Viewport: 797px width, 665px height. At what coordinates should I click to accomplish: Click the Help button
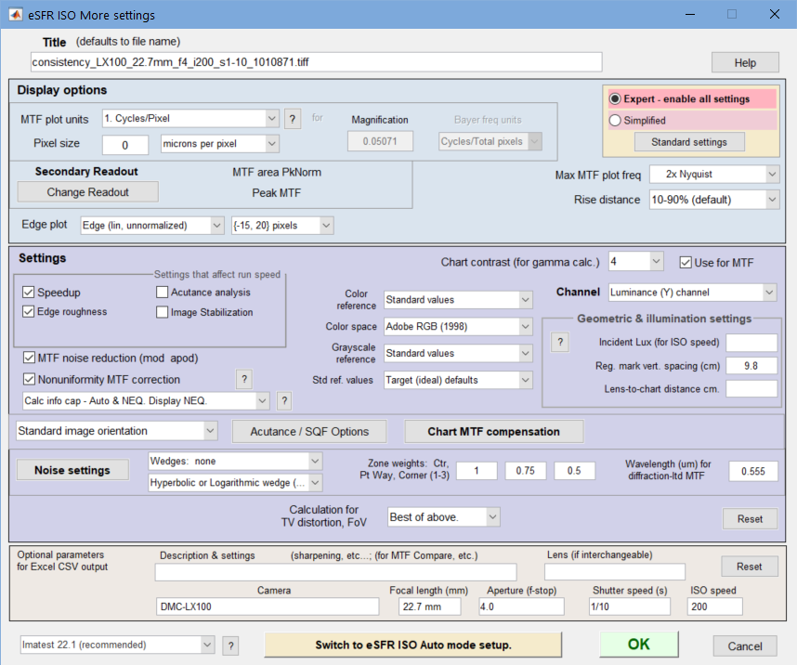[x=745, y=62]
